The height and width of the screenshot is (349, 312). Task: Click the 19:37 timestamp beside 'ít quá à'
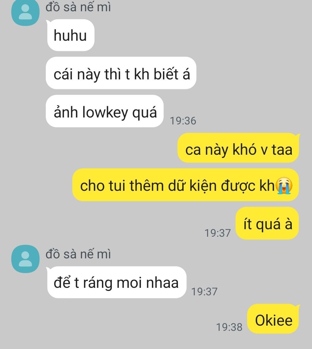pos(218,232)
